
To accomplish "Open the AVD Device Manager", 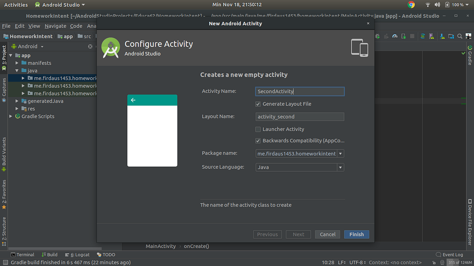I will click(x=431, y=36).
